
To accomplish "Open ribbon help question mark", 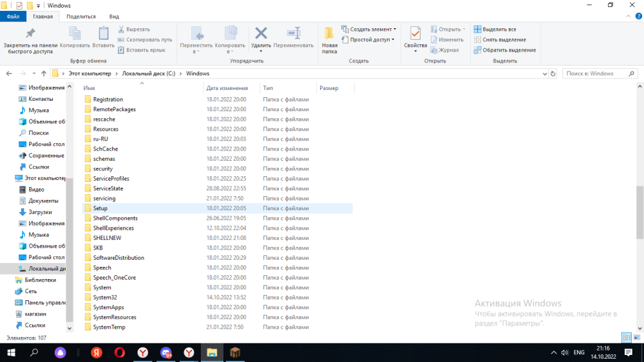I will coord(638,17).
